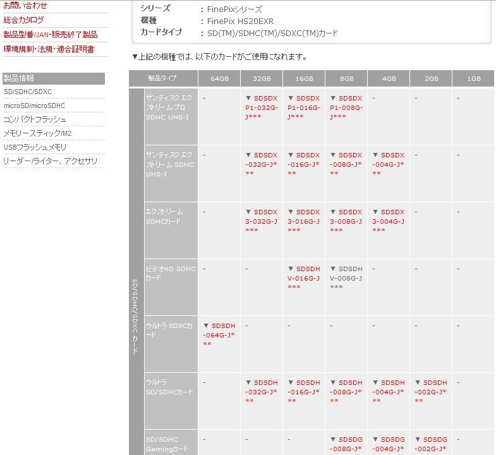Open SDSDH-008G-J*** product link
496x455 pixels.
coord(346,392)
